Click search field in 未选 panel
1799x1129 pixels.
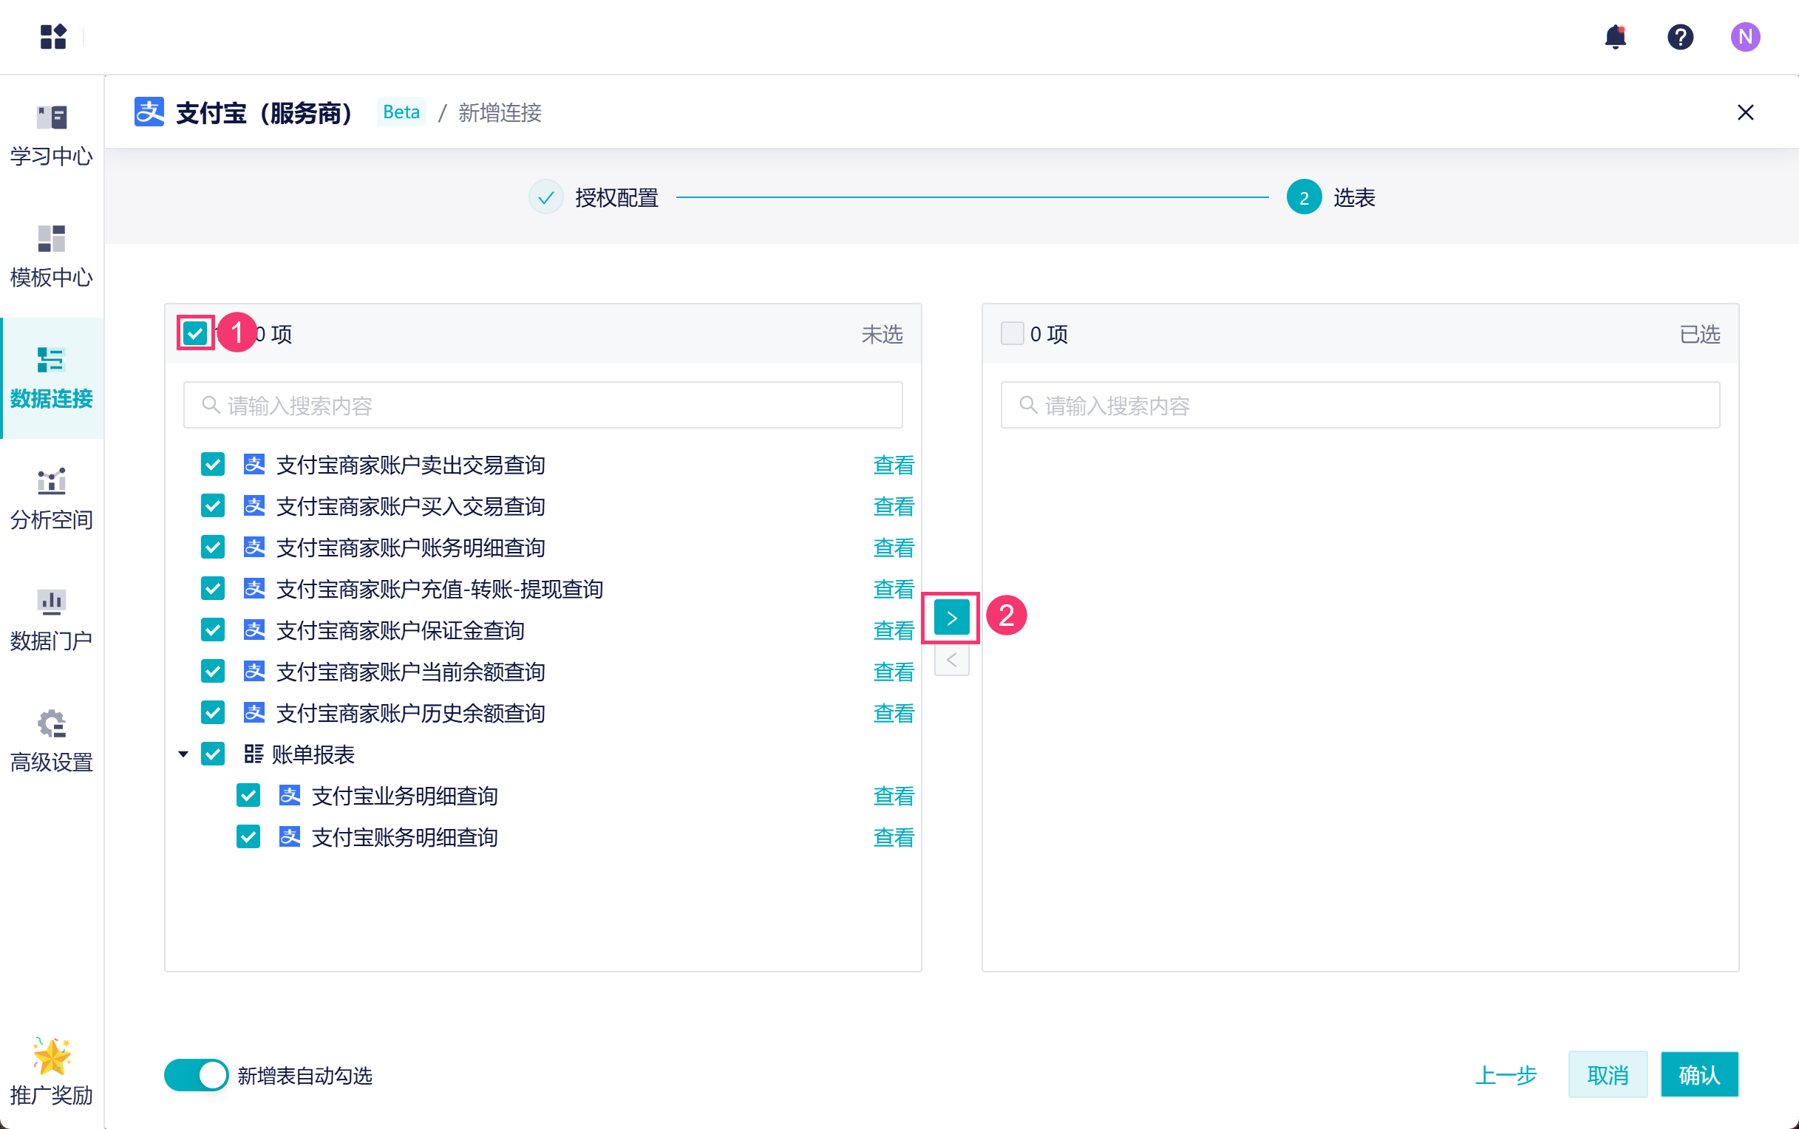543,406
